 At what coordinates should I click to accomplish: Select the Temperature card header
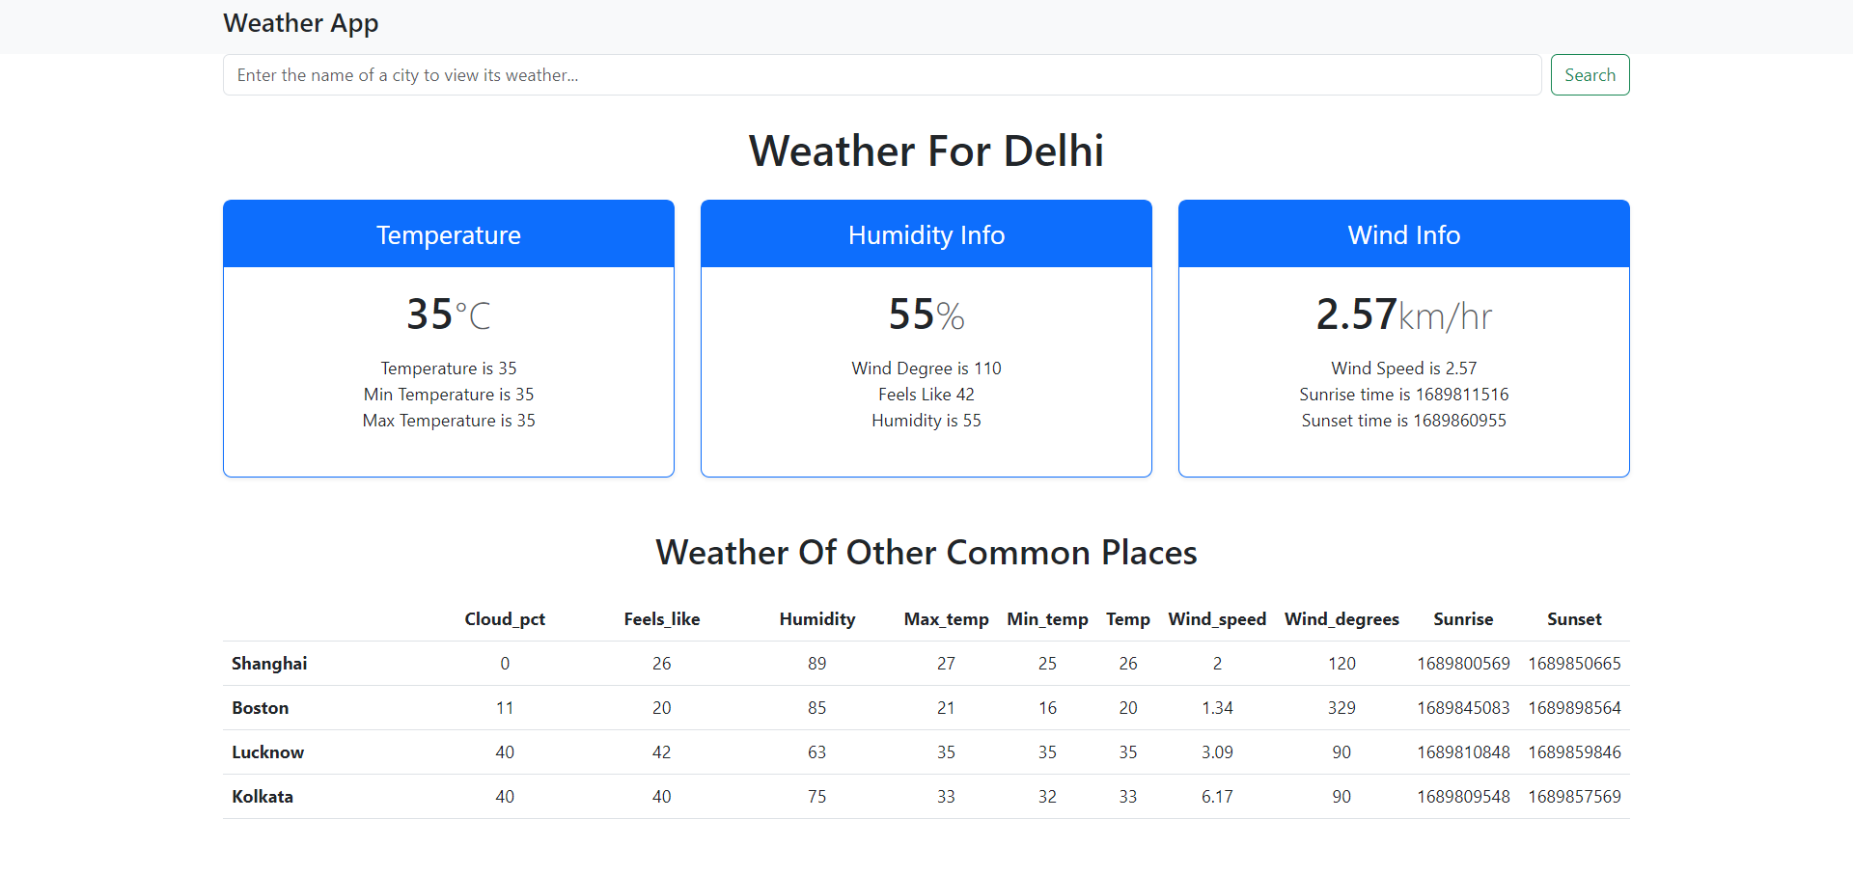click(x=448, y=233)
